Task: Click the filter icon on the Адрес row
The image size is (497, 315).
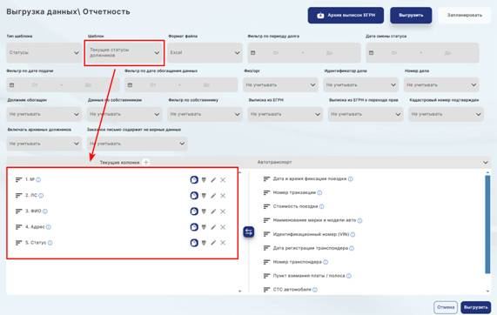Action: (x=204, y=227)
